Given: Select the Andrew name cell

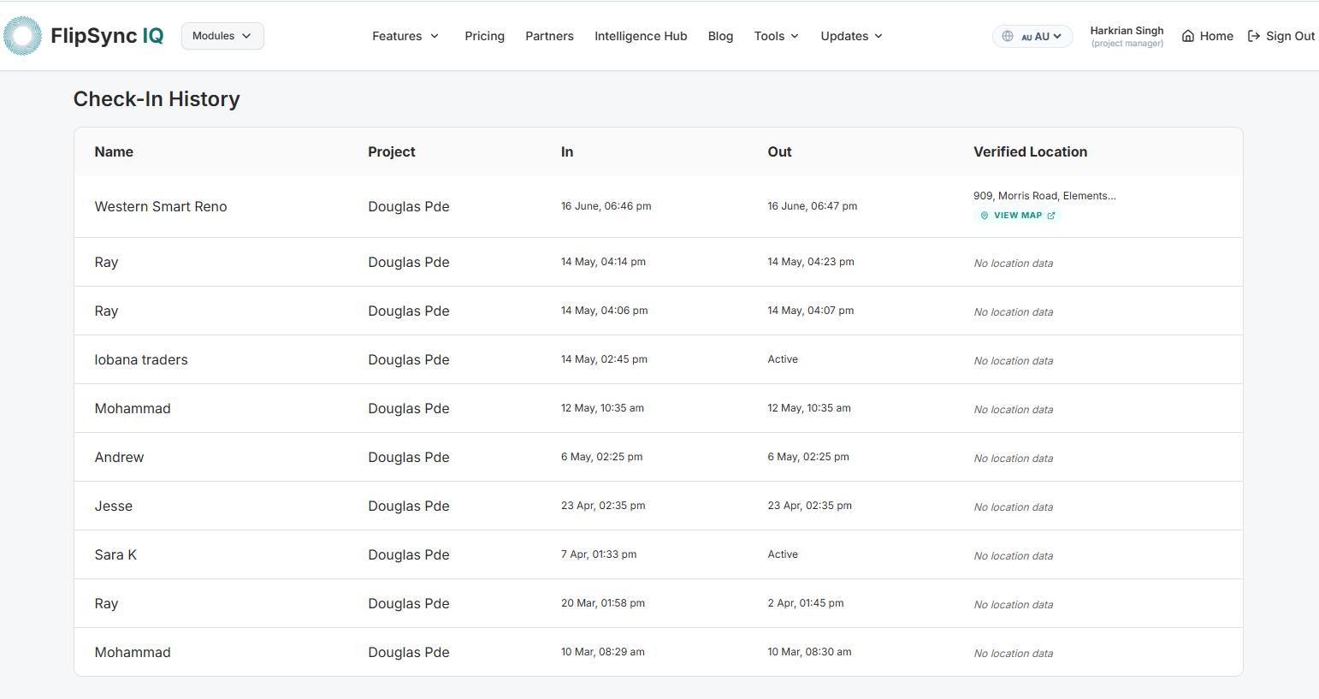Looking at the screenshot, I should point(119,457).
